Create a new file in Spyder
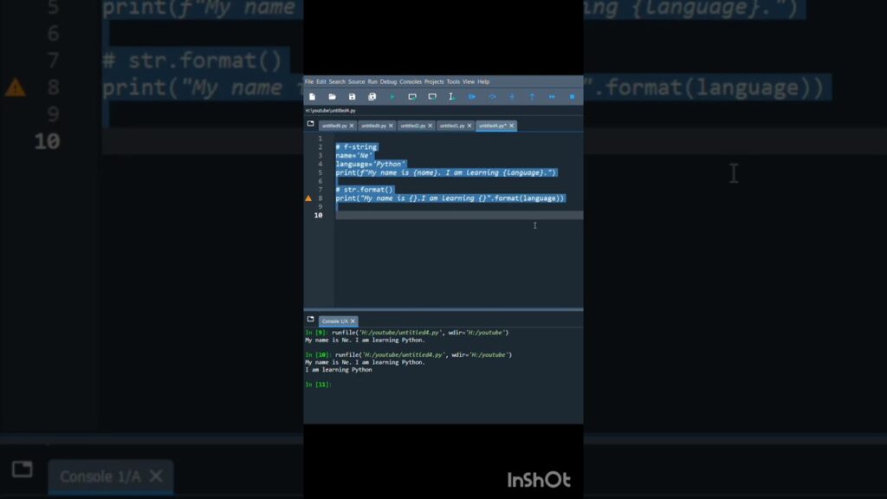 [x=311, y=96]
